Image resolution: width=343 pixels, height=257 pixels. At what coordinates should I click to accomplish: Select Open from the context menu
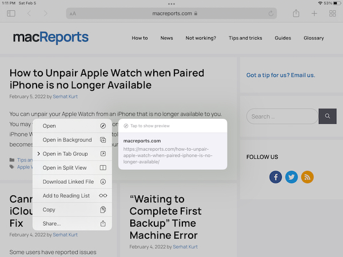pos(72,126)
